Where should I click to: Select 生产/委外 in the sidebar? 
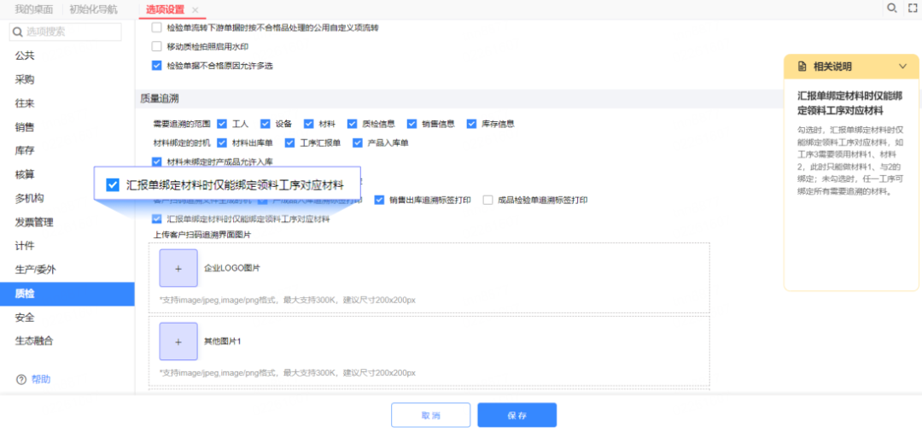pyautogui.click(x=35, y=270)
